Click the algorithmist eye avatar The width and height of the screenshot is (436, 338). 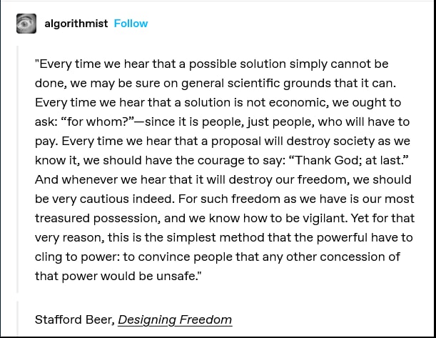[x=26, y=24]
